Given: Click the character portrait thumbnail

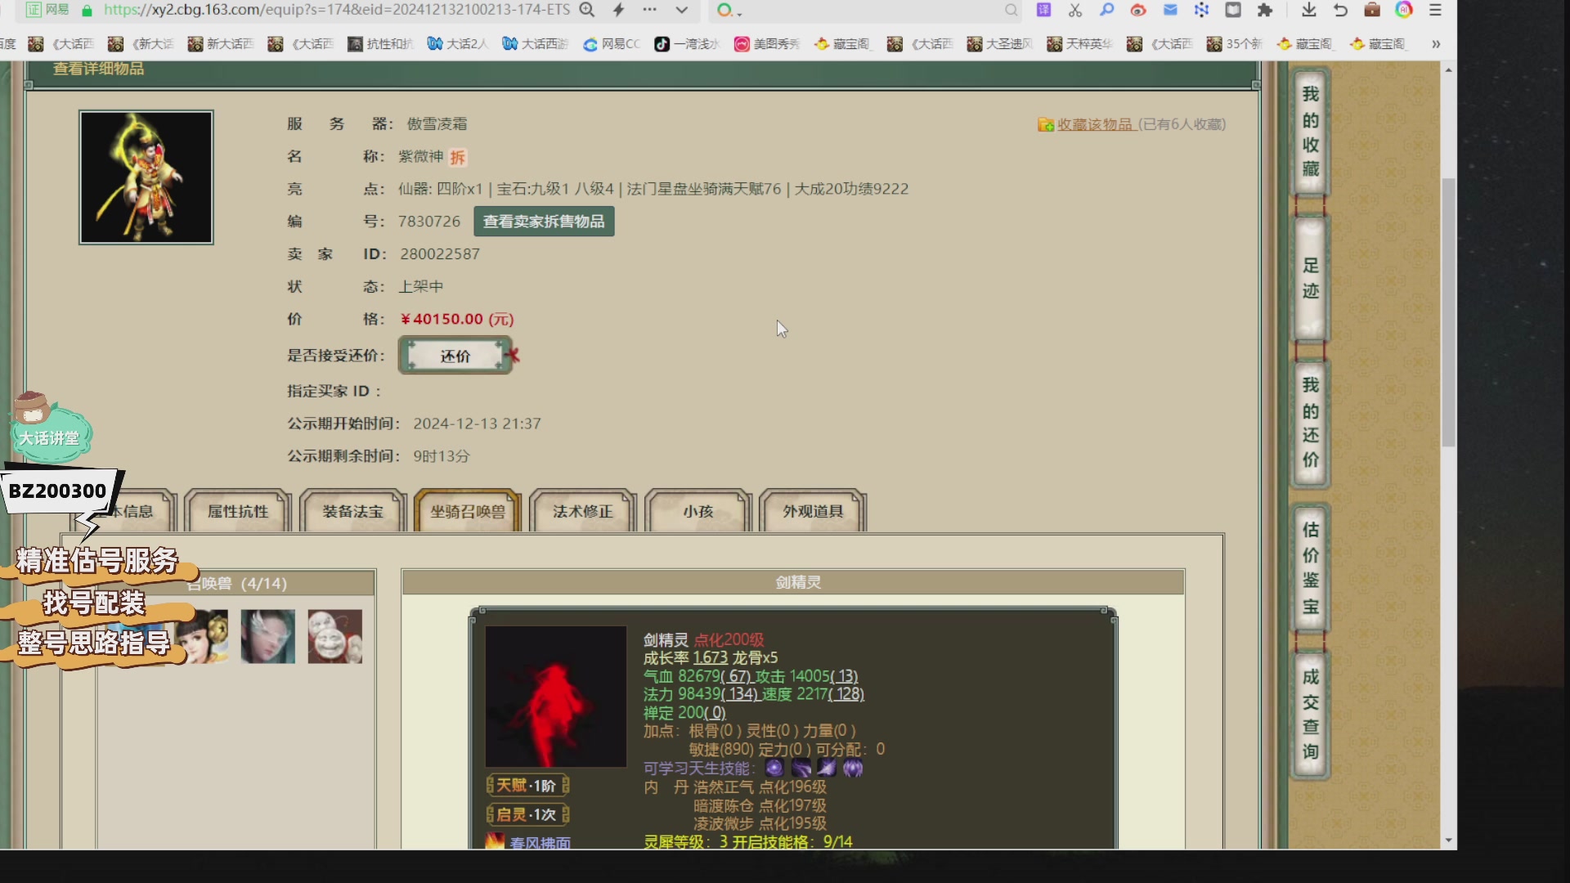Looking at the screenshot, I should click(x=146, y=177).
